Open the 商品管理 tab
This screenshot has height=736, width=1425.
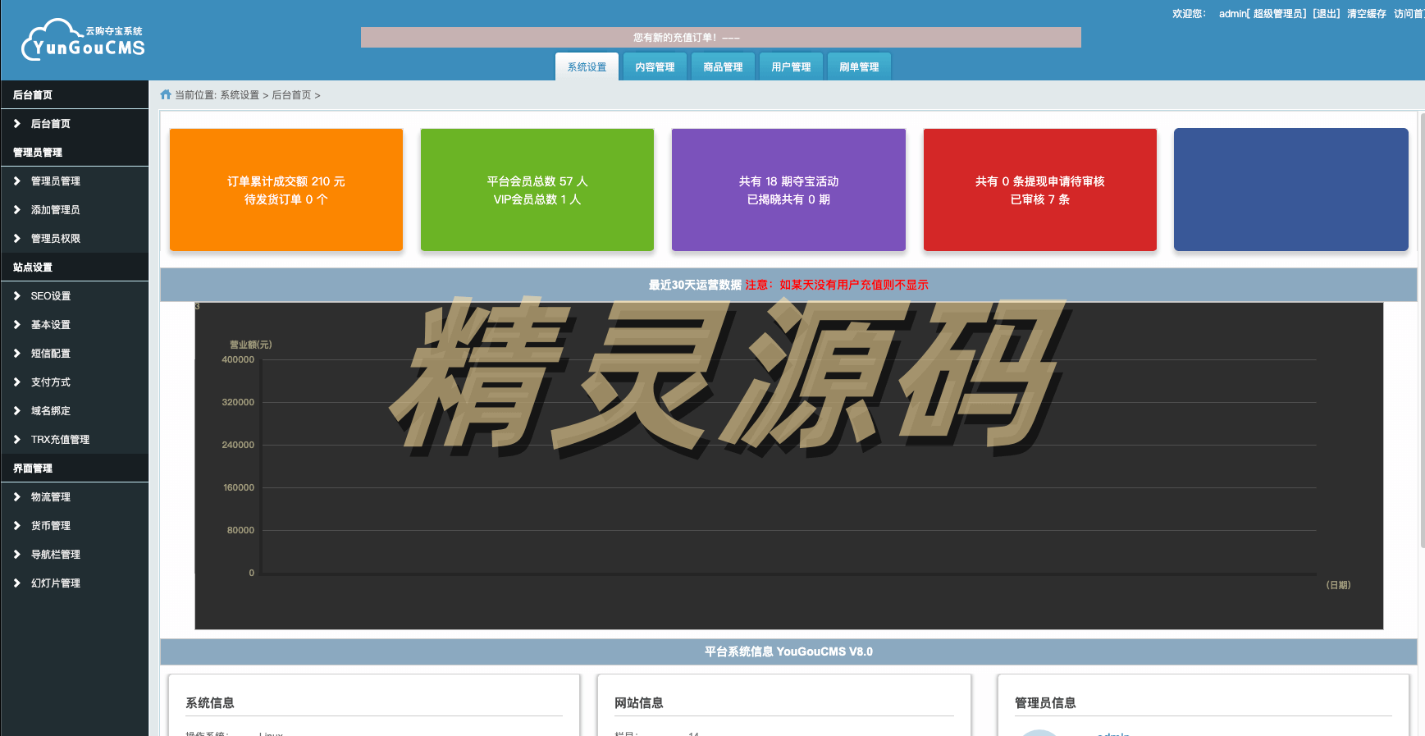click(x=723, y=67)
